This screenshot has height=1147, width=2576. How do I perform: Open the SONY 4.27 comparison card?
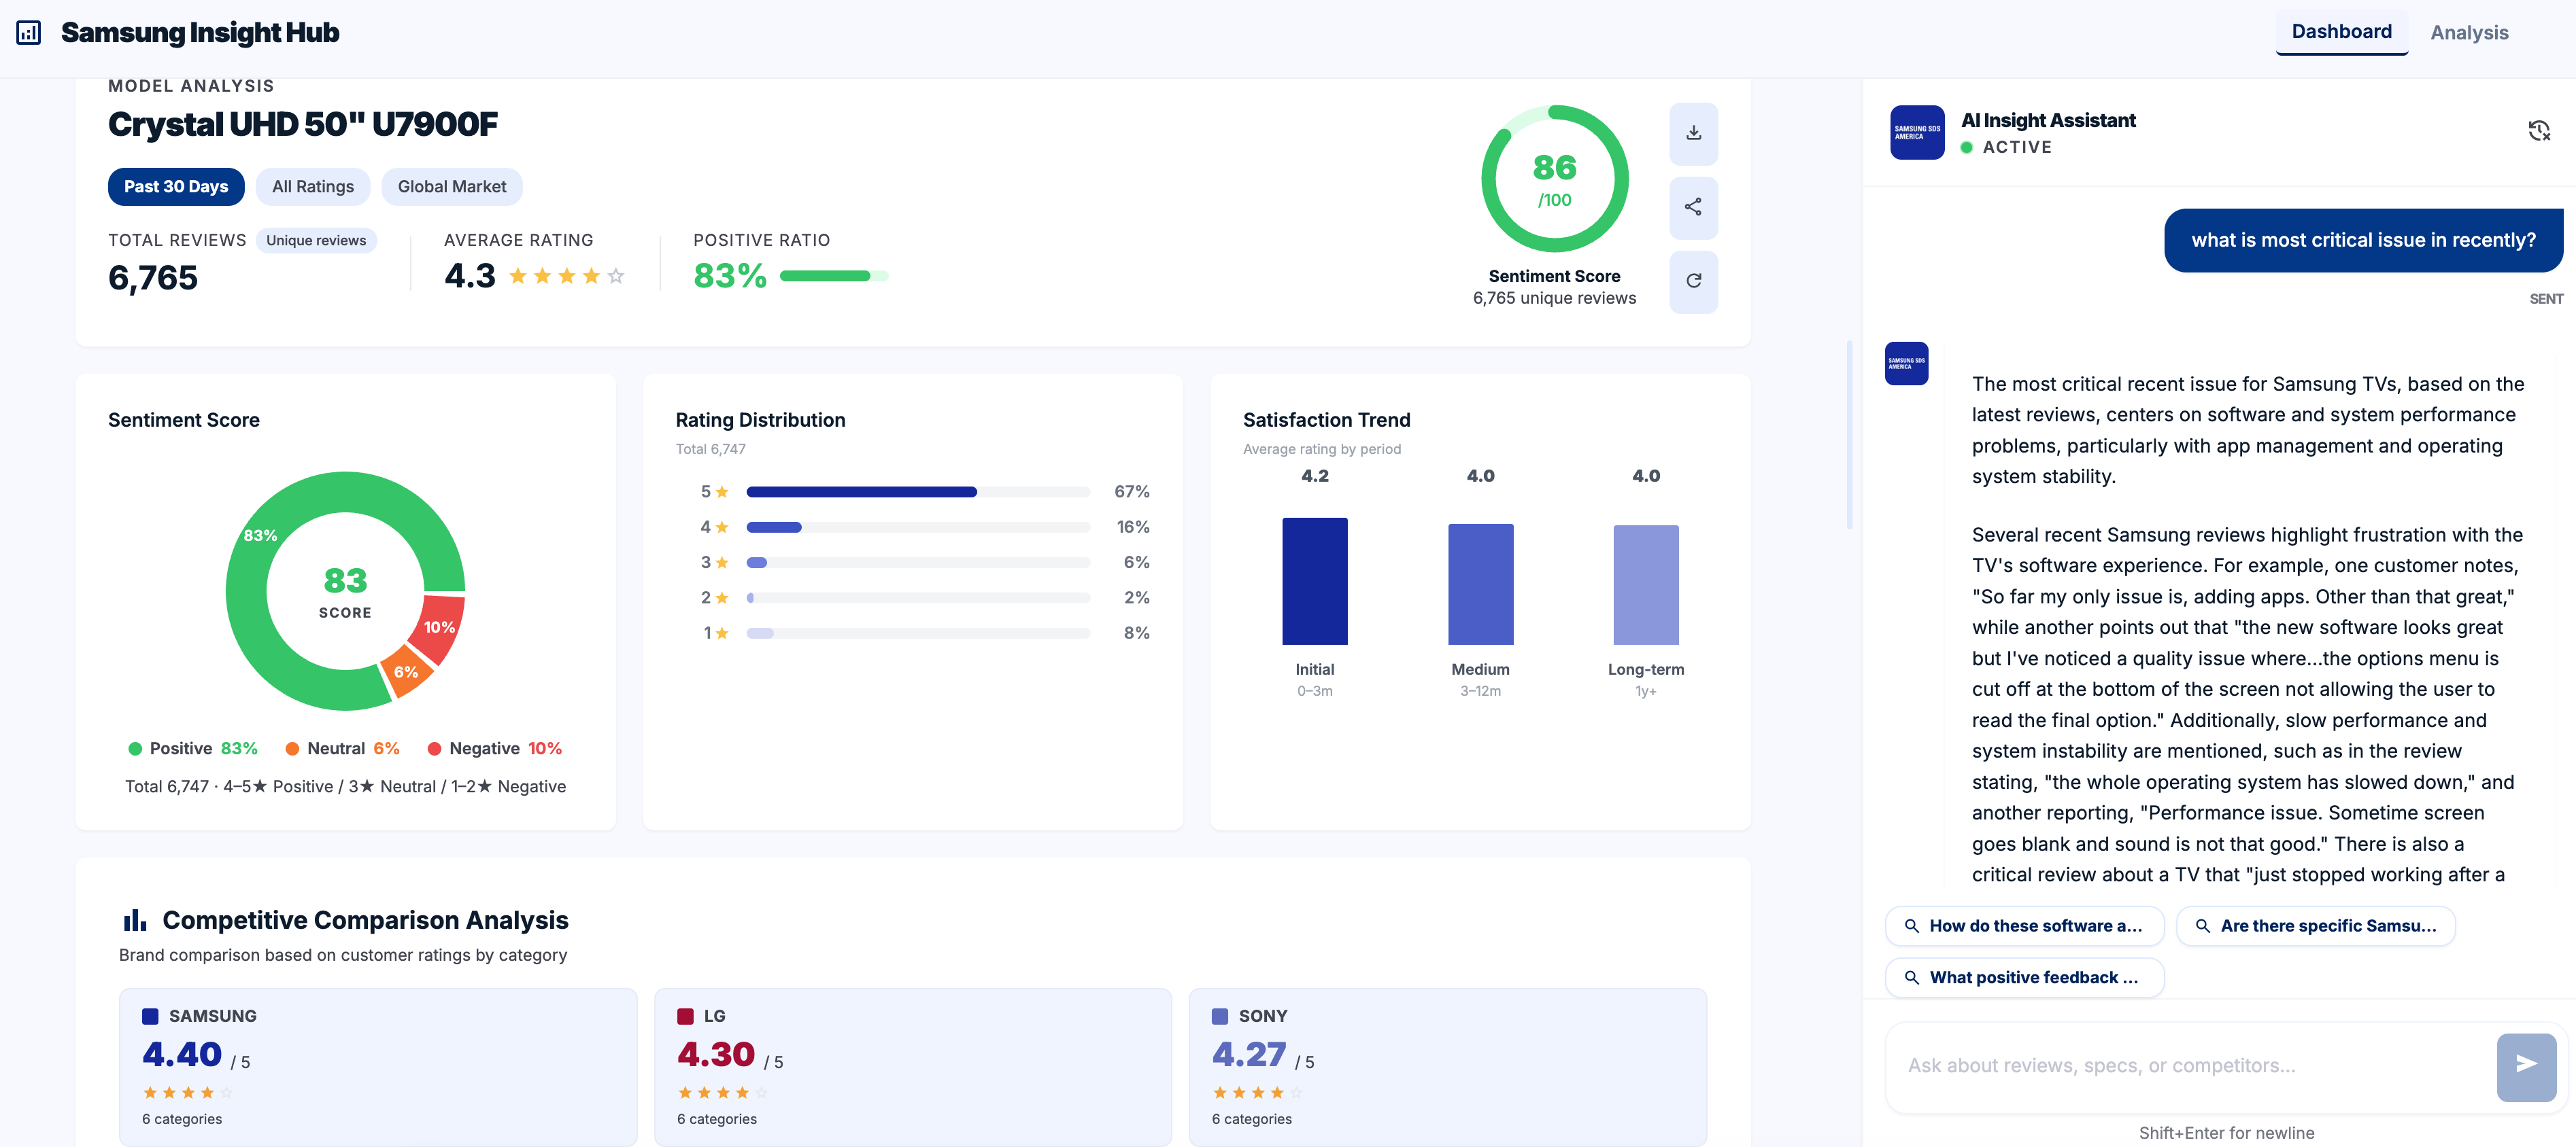tap(1447, 1067)
